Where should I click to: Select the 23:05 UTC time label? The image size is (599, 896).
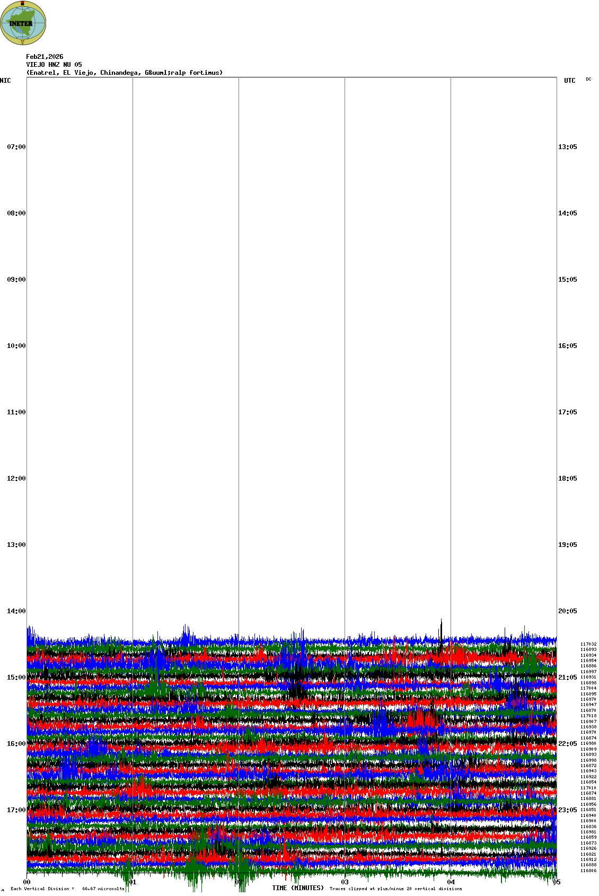tap(567, 810)
